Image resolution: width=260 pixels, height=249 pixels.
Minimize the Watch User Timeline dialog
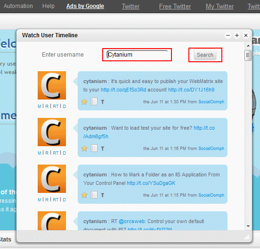(228, 35)
